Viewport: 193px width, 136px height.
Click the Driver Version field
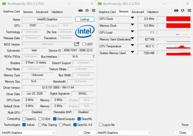(x=58, y=87)
